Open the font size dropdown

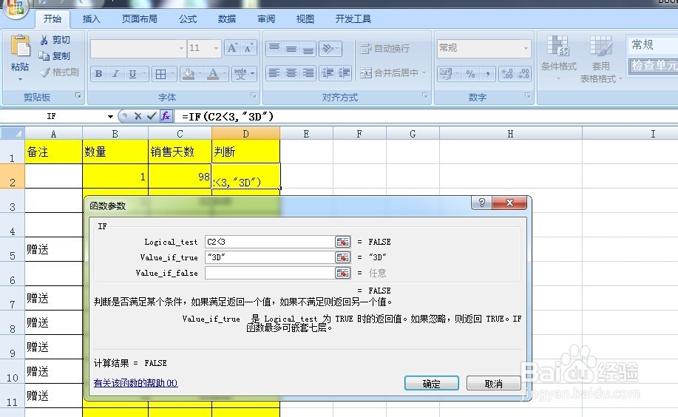pyautogui.click(x=216, y=49)
